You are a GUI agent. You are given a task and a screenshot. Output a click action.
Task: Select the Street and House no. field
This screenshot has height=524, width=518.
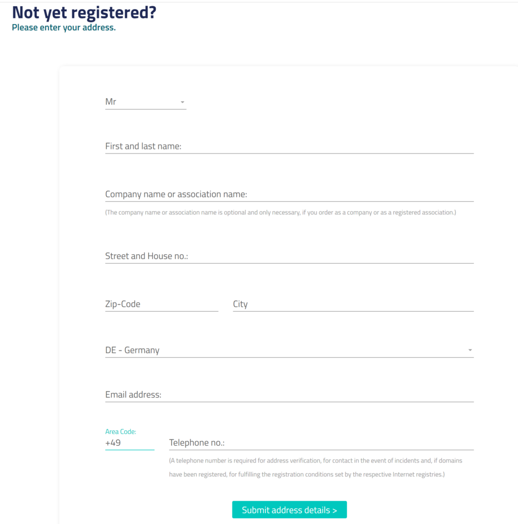coord(289,256)
